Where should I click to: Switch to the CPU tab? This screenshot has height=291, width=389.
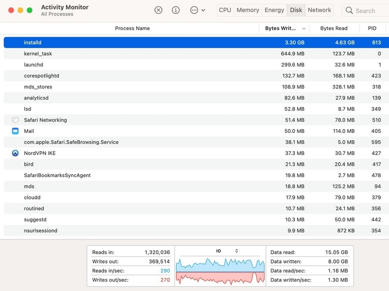pyautogui.click(x=225, y=10)
